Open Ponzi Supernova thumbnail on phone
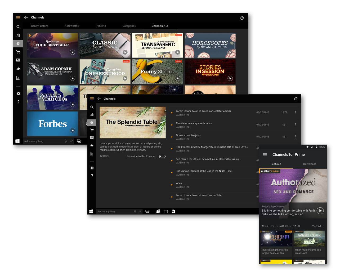 [276, 238]
